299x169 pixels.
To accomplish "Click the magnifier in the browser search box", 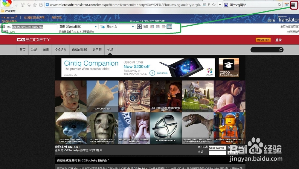I will coord(279,5).
